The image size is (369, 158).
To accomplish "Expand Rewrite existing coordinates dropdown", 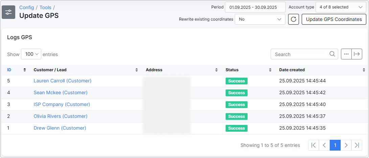I will [260, 19].
